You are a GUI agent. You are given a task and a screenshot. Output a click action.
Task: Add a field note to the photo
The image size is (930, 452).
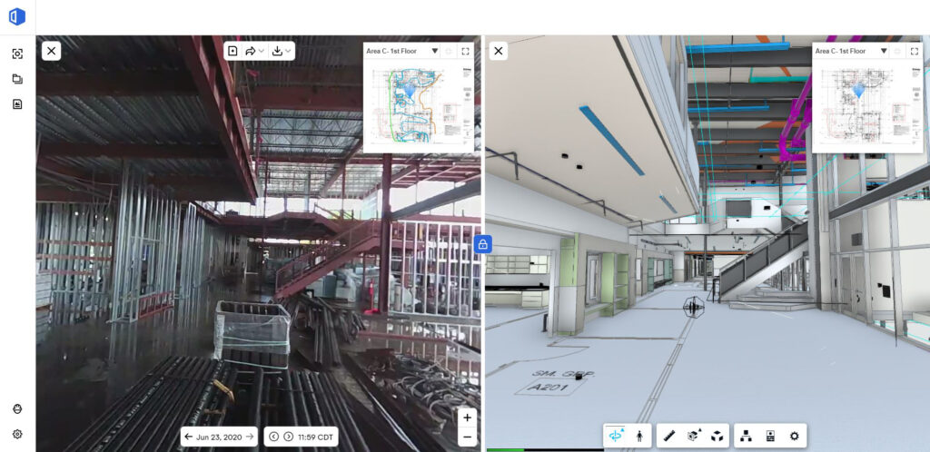tap(232, 51)
